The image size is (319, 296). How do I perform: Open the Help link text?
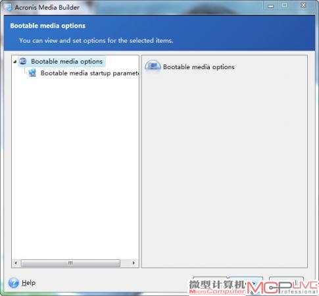coord(29,283)
